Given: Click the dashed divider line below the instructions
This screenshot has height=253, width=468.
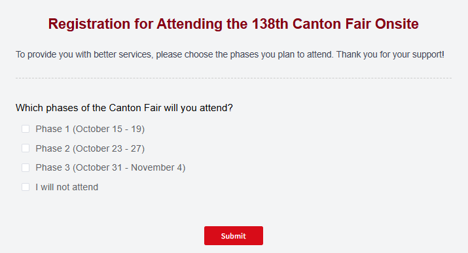Looking at the screenshot, I should 234,78.
